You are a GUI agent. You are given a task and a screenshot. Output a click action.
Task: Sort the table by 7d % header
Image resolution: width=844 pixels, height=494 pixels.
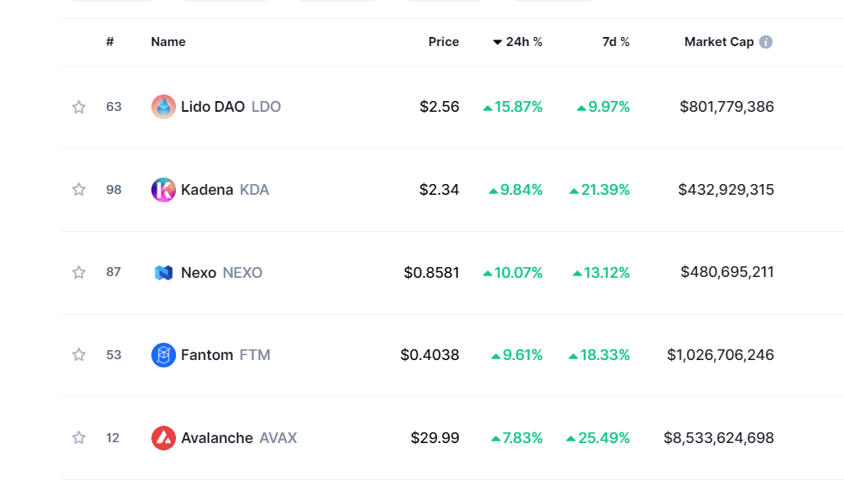coord(615,42)
